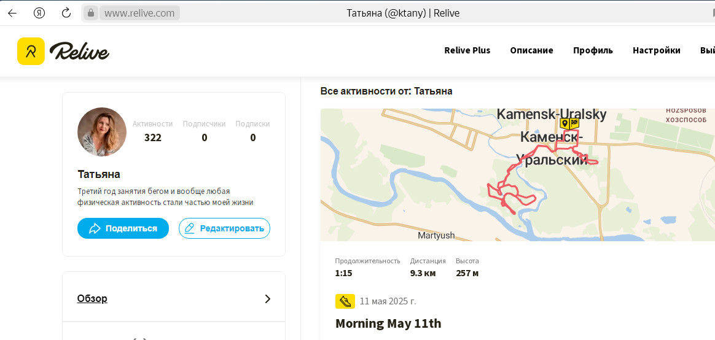Click the www.relive.com address field
Image resolution: width=715 pixels, height=340 pixels.
coord(139,14)
